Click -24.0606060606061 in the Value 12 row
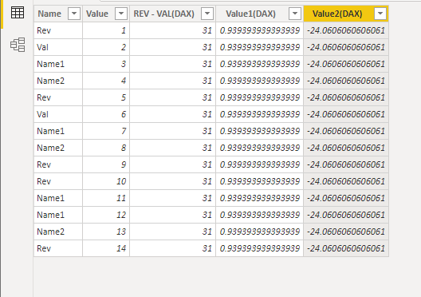 click(x=346, y=215)
